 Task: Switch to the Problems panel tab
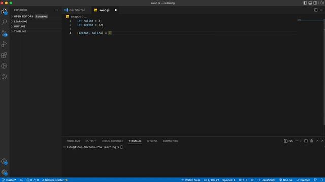[x=73, y=141]
